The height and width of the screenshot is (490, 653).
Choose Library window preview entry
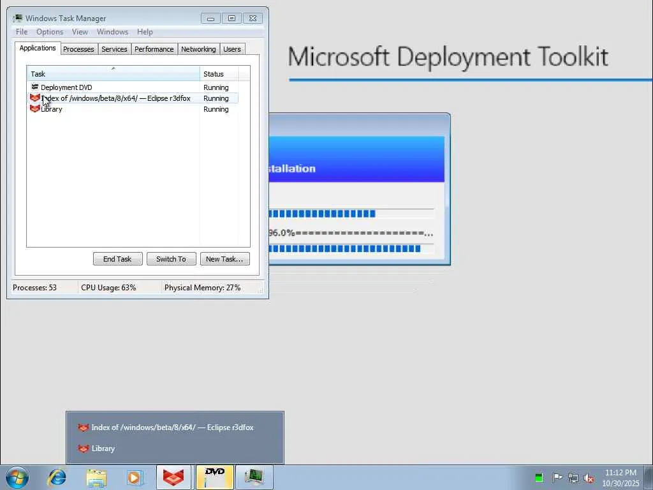[x=175, y=449]
